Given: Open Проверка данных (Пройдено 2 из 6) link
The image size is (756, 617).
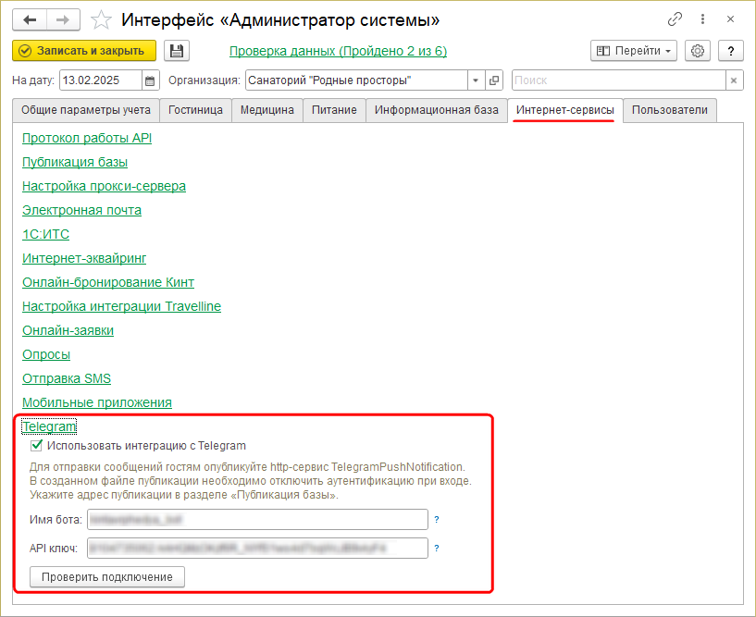Looking at the screenshot, I should 338,51.
